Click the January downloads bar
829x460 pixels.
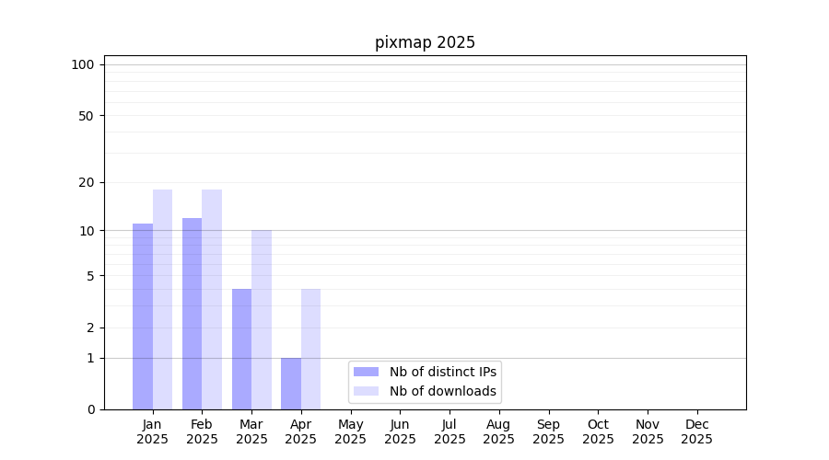coord(162,299)
